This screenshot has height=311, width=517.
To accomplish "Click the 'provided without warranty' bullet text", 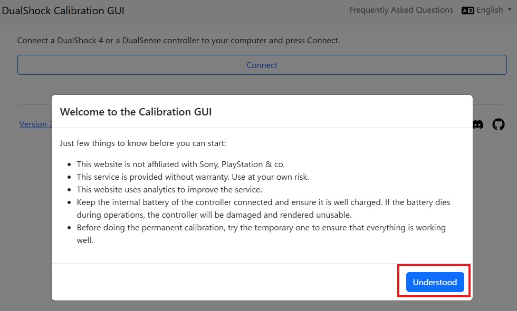I will tap(193, 177).
